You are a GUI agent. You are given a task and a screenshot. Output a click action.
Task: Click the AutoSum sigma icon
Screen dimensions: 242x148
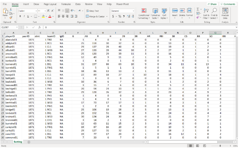198,9
